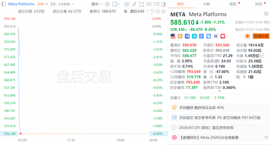Open fullscreen chart mode icon
This screenshot has height=145, width=271.
(142, 4)
